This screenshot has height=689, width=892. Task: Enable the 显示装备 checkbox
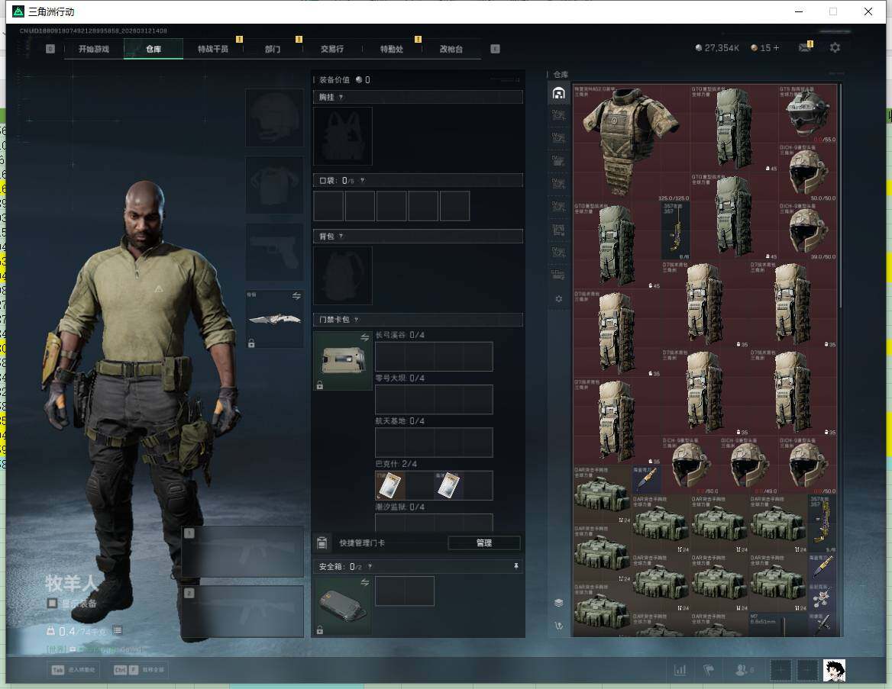click(x=52, y=603)
